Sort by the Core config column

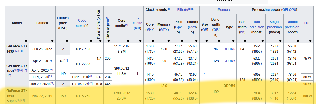click(x=128, y=41)
